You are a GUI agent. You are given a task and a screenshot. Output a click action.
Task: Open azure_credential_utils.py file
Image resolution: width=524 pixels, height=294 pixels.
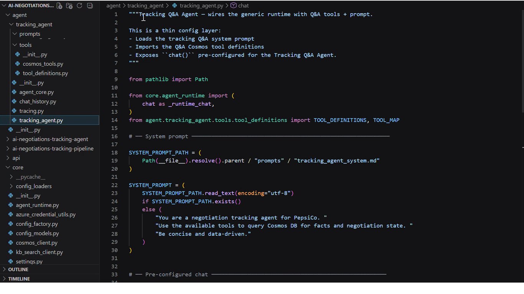coord(46,214)
